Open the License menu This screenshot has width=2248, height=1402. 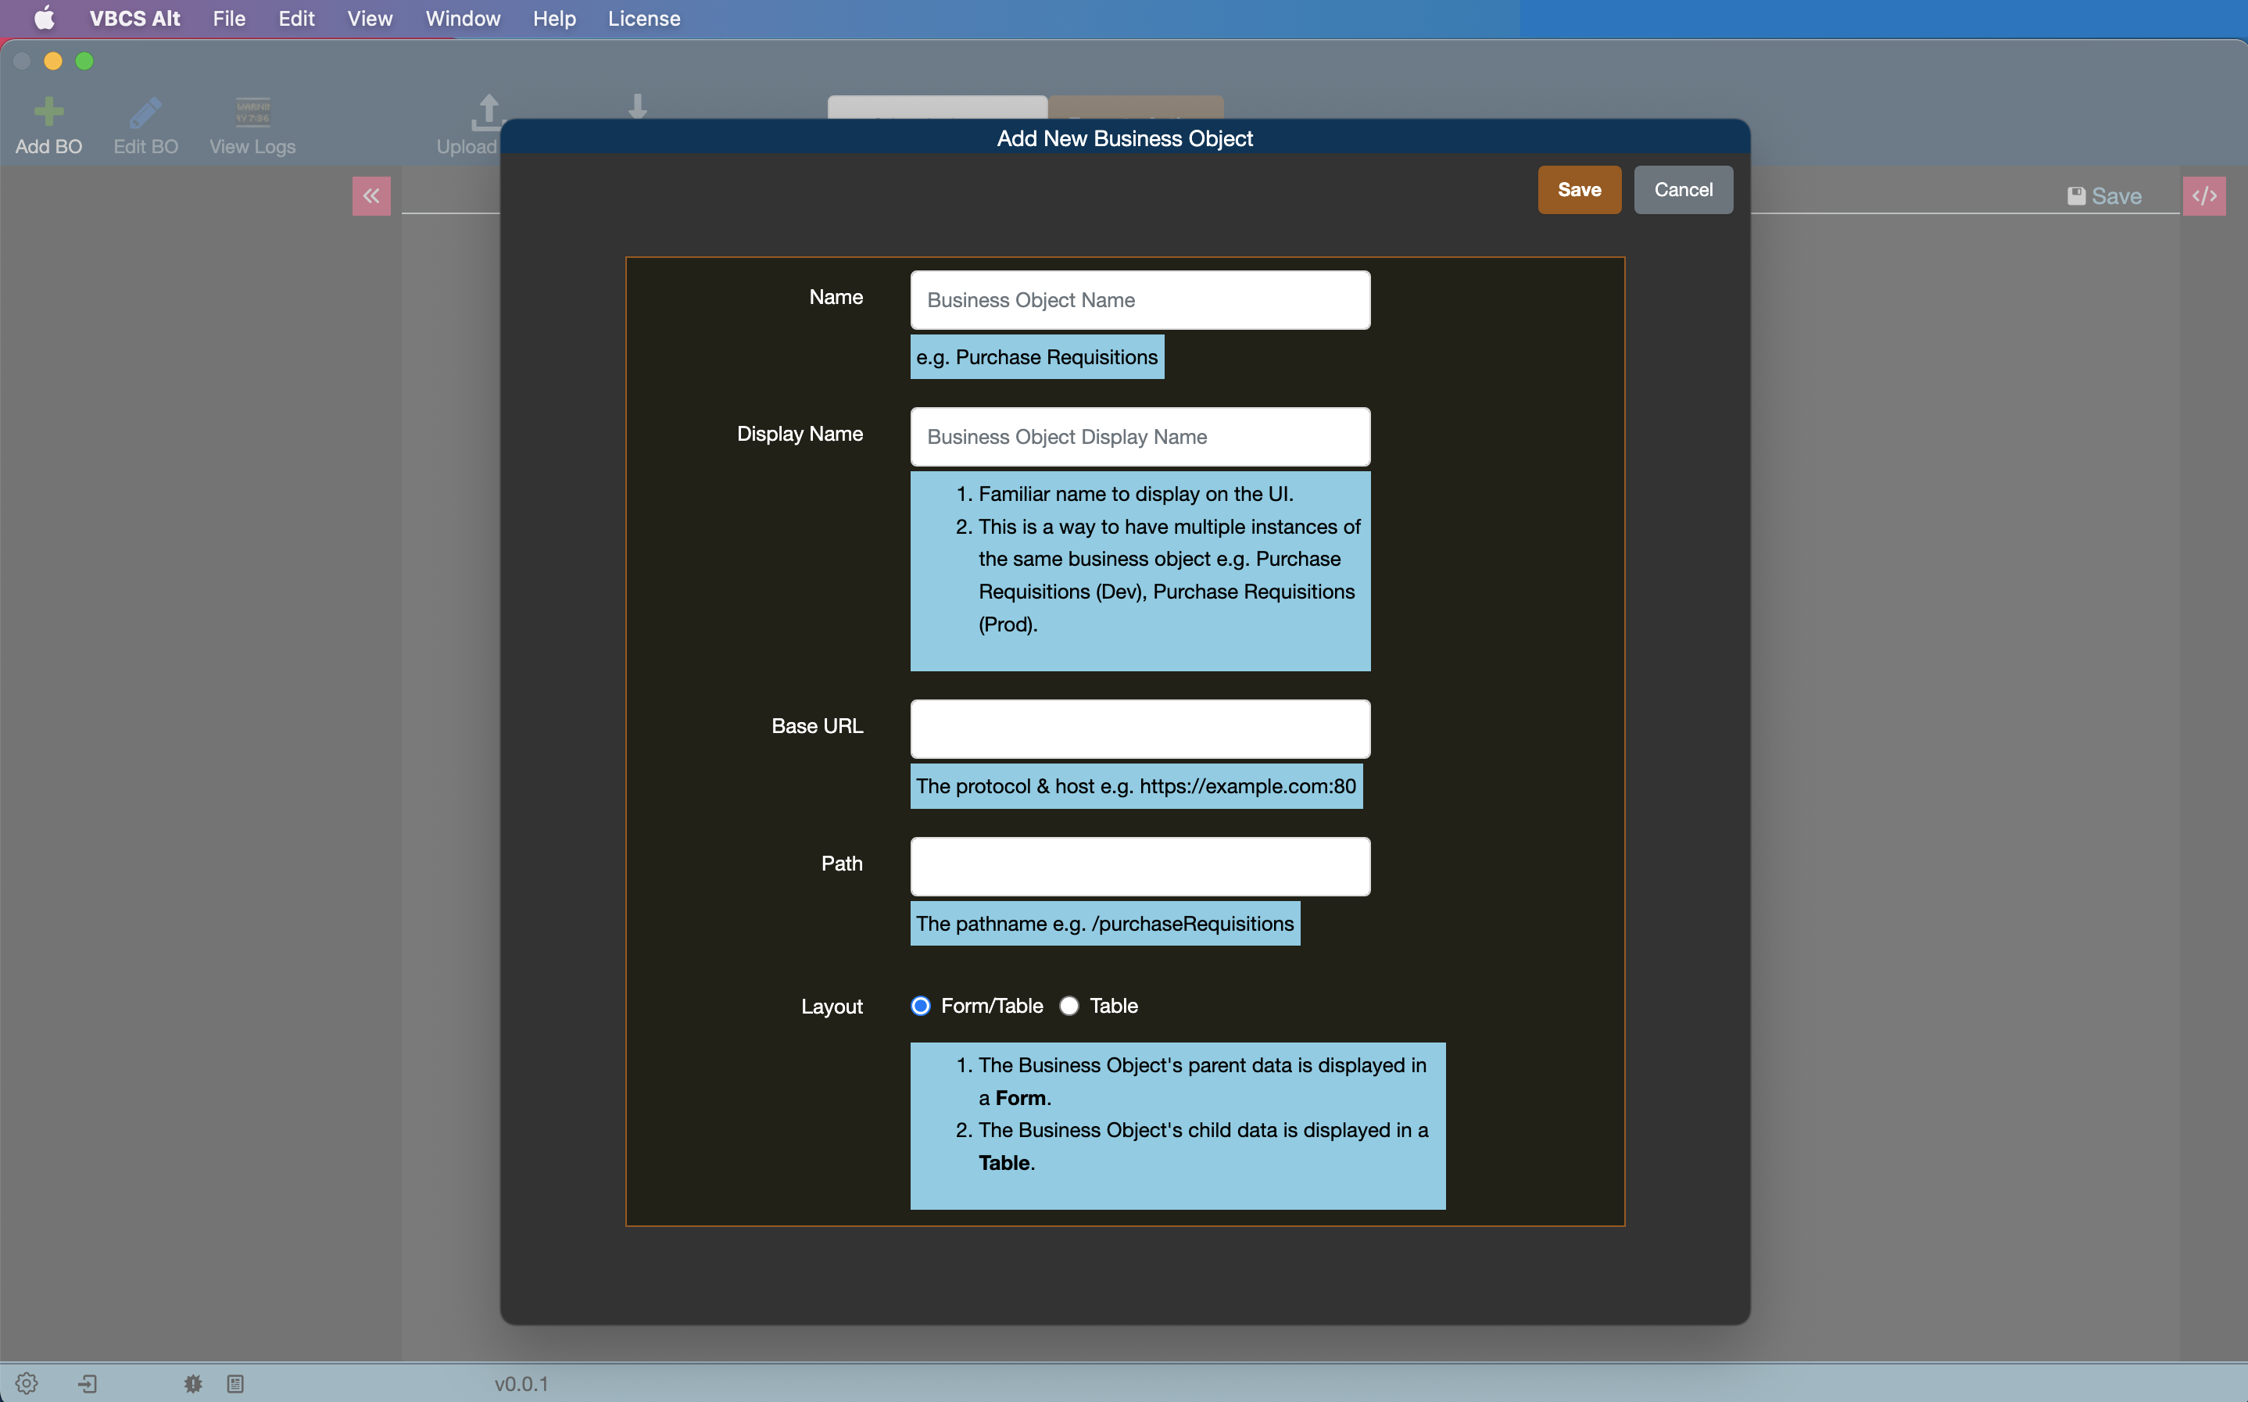643,18
